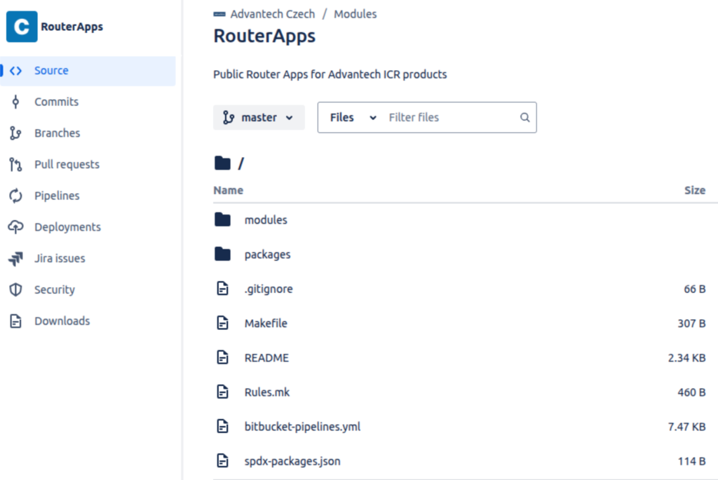Open the Modules breadcrumb link

[x=355, y=14]
